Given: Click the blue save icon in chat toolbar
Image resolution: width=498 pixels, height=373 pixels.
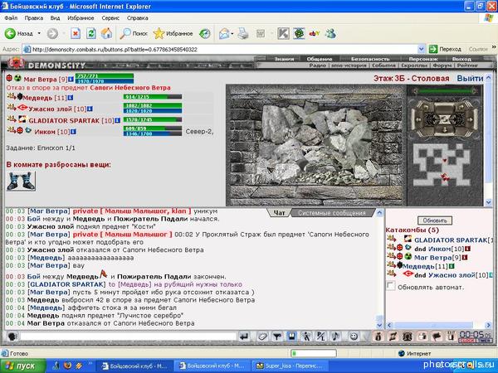Looking at the screenshot, I should (x=292, y=337).
